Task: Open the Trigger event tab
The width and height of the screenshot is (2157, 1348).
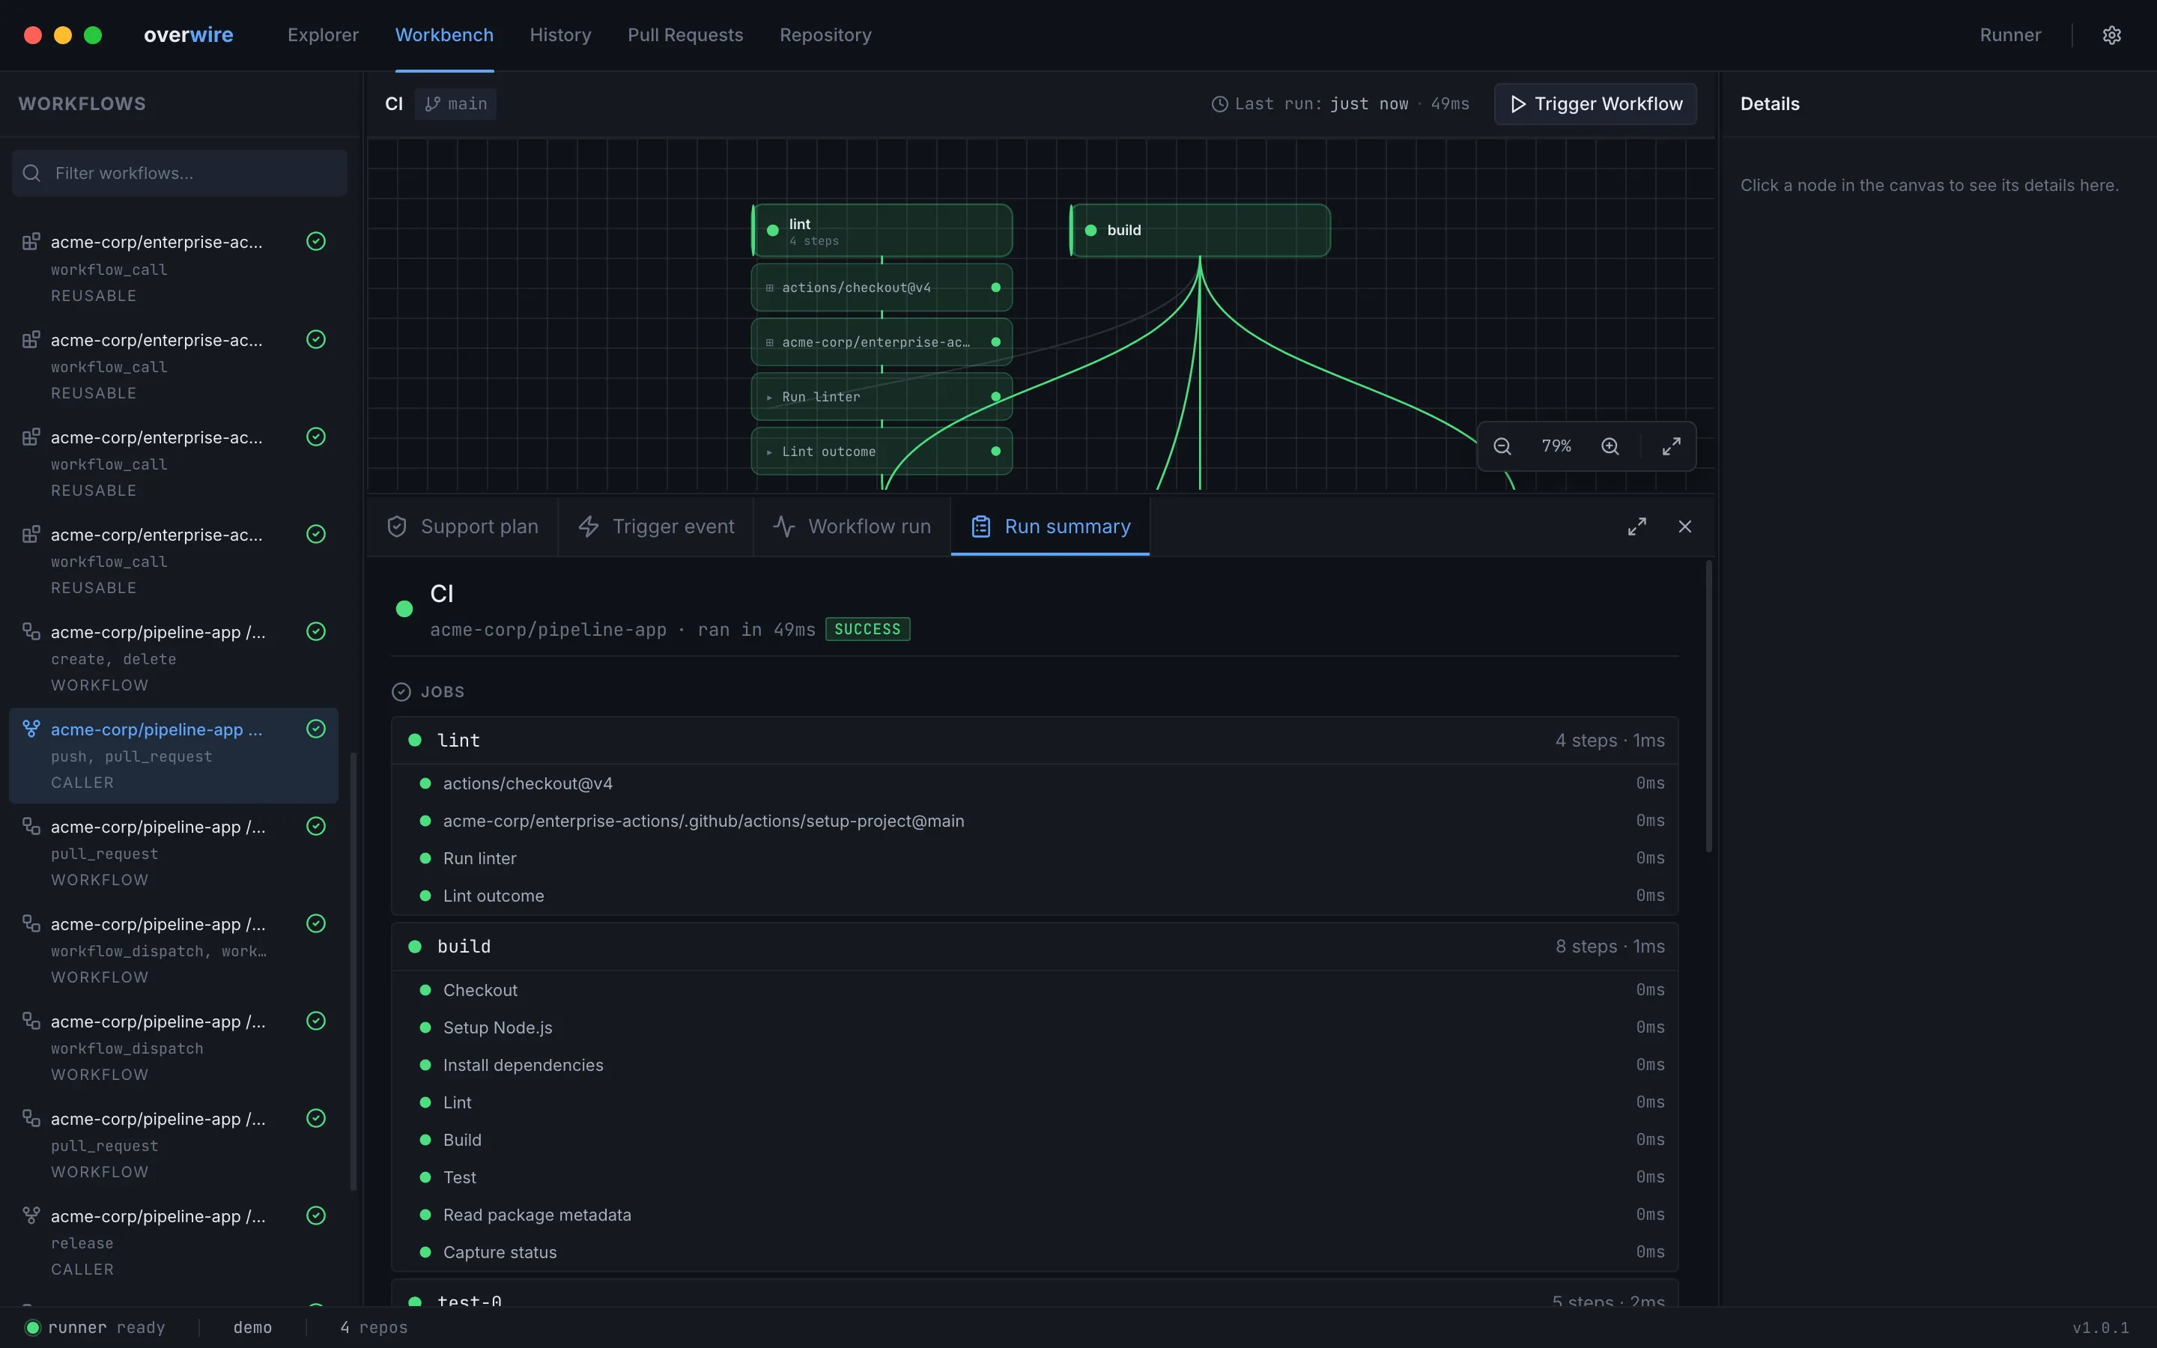Action: click(656, 527)
